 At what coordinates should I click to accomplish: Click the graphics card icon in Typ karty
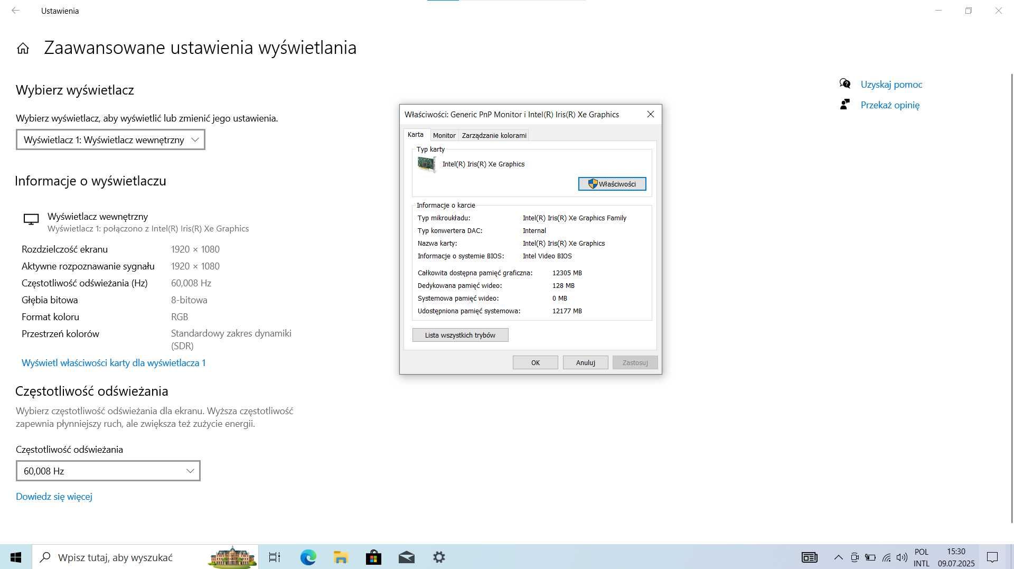[427, 164]
